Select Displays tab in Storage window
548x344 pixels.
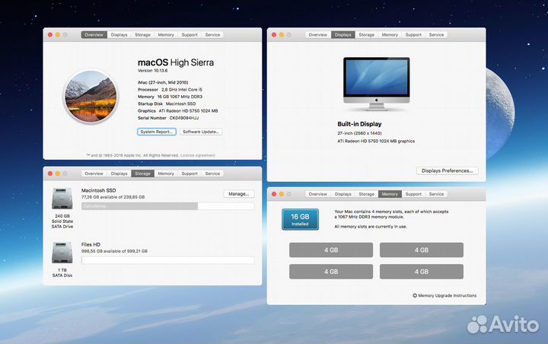[x=119, y=174]
